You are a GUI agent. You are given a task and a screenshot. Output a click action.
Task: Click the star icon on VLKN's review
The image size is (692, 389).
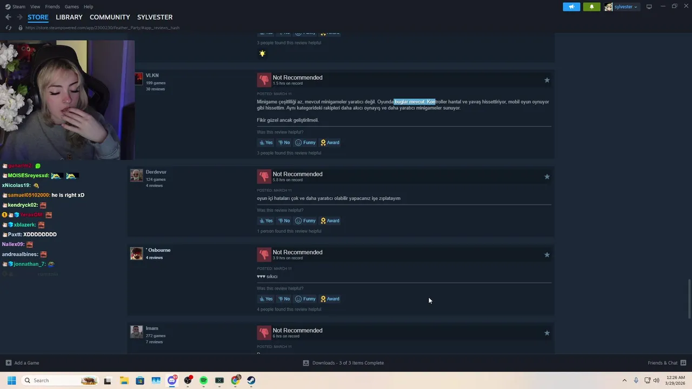[x=547, y=80]
